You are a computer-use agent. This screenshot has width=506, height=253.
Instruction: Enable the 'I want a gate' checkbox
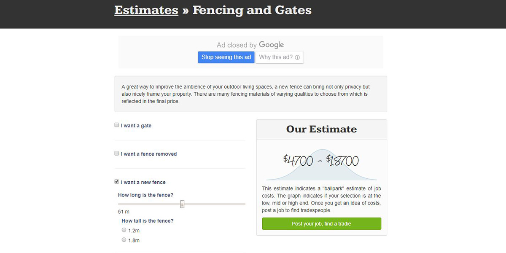click(117, 125)
